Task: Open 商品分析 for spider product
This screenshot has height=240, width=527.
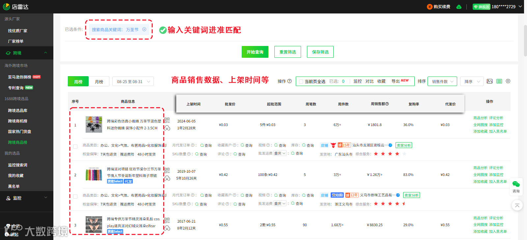Action: coord(480,118)
